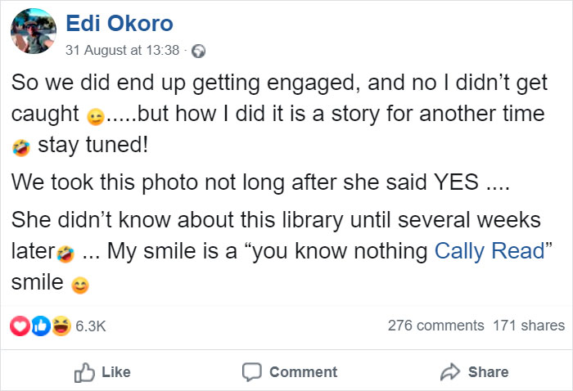Click the public globe privacy icon
The image size is (573, 391).
click(x=197, y=51)
